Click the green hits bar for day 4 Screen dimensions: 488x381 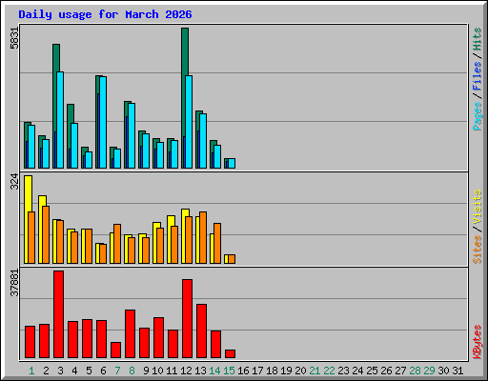[x=71, y=113]
